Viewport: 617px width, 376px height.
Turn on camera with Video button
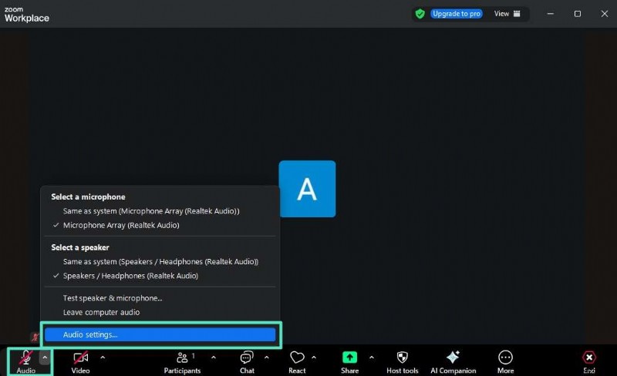(80, 358)
